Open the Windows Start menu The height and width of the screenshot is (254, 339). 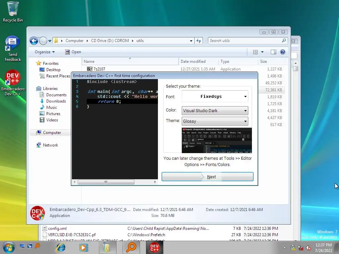[9, 247]
